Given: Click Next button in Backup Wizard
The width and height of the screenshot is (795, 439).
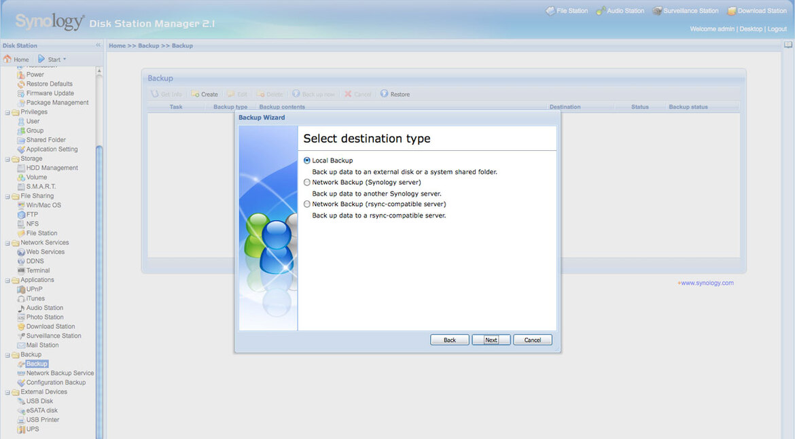Looking at the screenshot, I should tap(491, 340).
